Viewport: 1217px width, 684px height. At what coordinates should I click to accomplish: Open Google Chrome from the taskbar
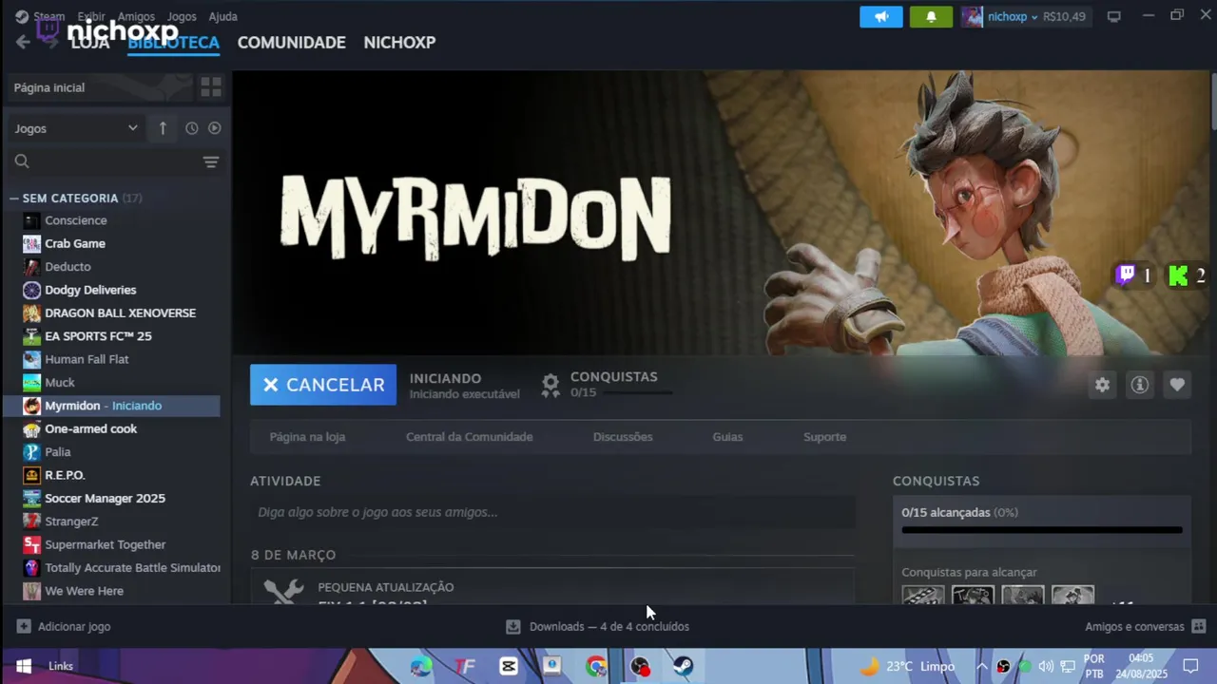click(596, 666)
